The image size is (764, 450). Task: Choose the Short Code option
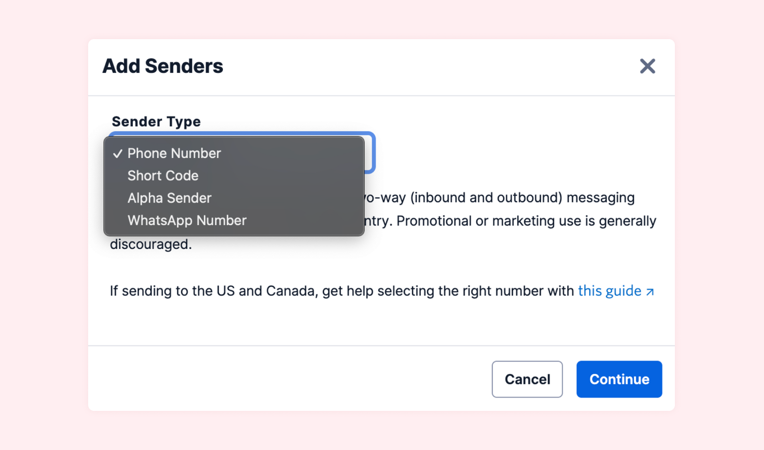pos(163,176)
